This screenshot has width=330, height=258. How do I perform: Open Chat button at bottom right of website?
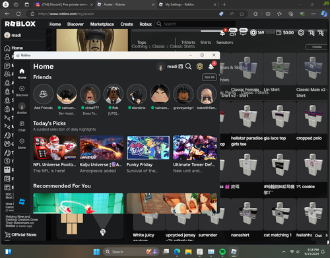(x=318, y=236)
